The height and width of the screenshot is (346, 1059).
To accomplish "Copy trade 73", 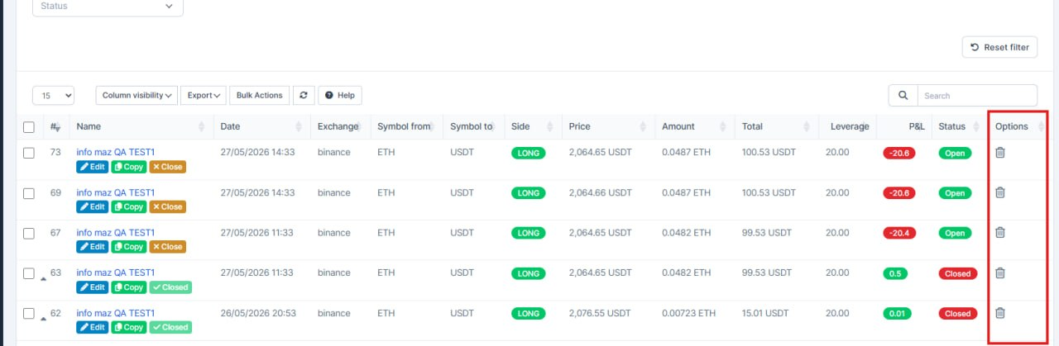I will tap(128, 167).
